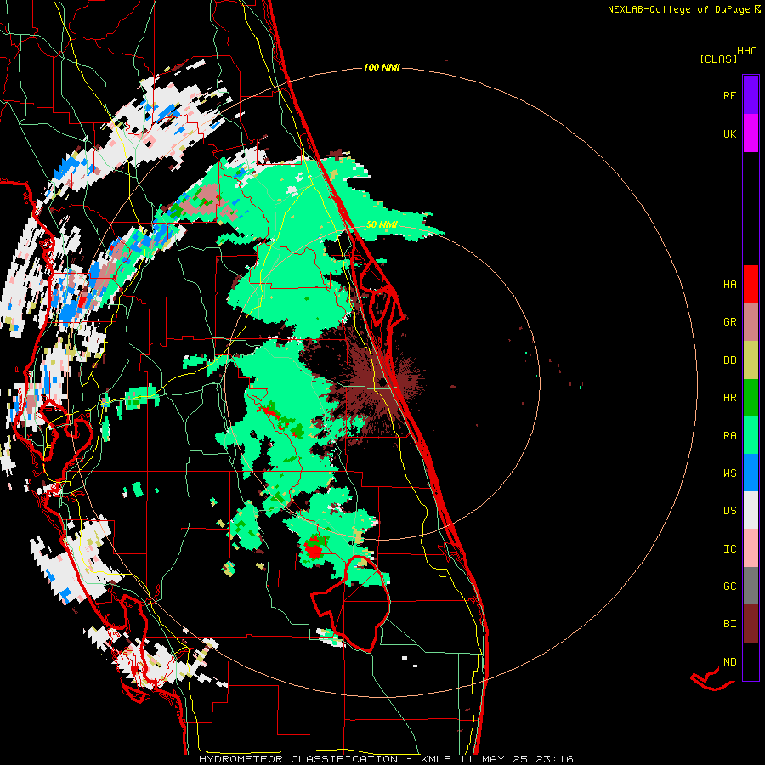Viewport: 765px width, 765px height.
Task: Click the 'WS' legend label
Action: click(x=729, y=473)
